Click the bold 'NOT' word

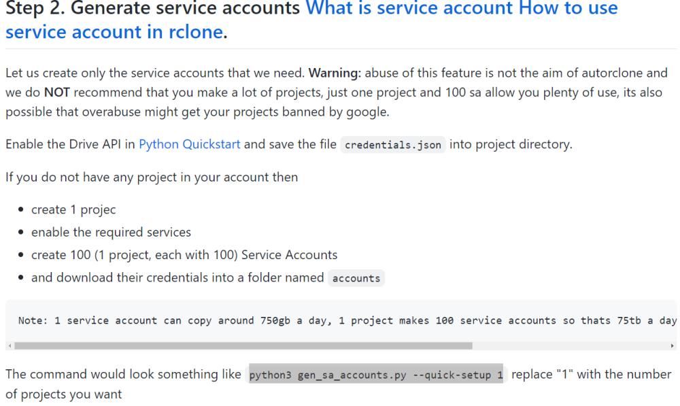(57, 92)
